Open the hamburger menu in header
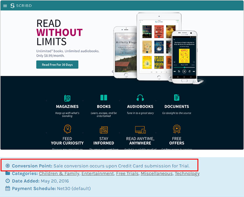This screenshot has width=244, height=197. tap(5, 6)
